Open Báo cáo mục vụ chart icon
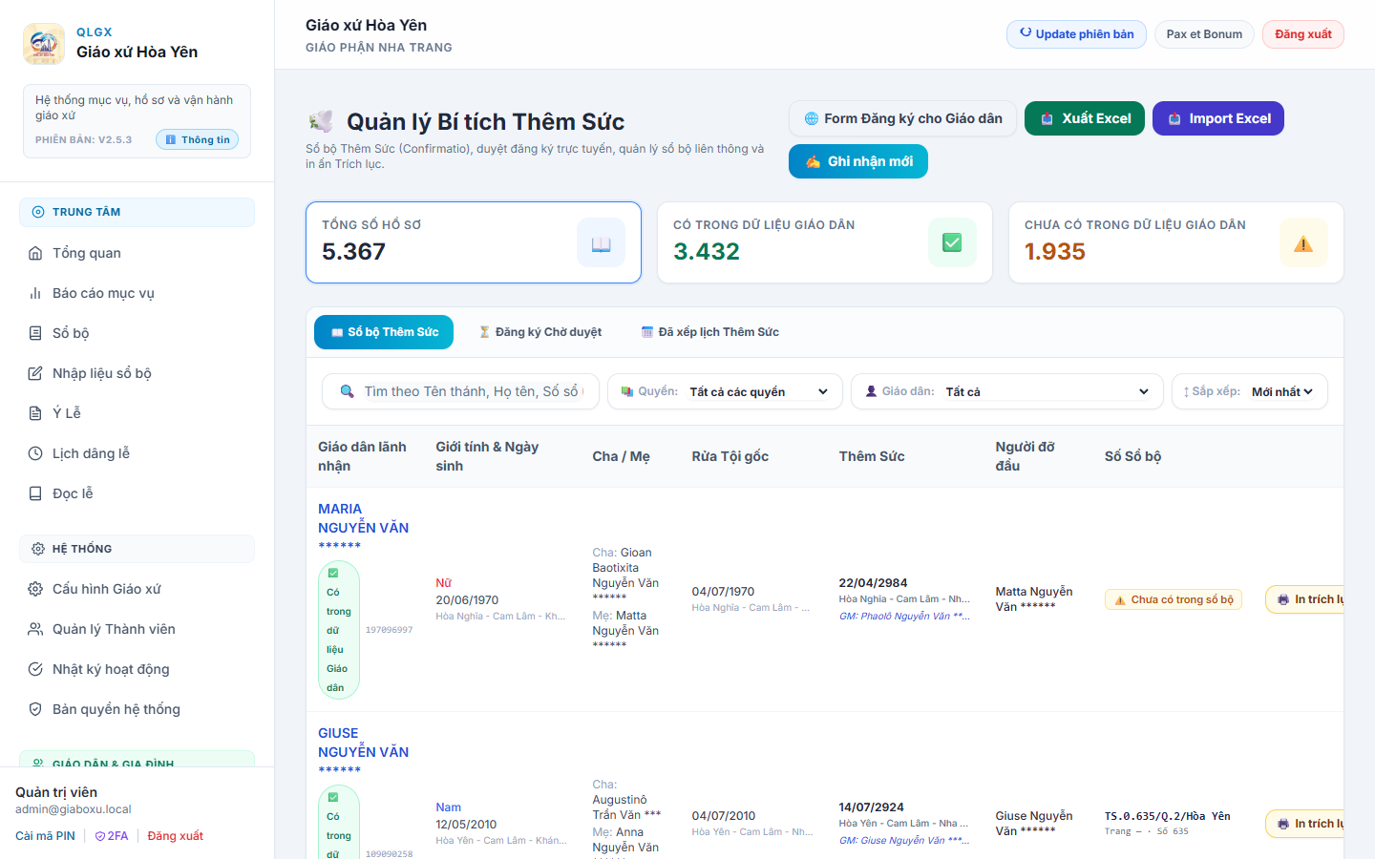The width and height of the screenshot is (1375, 859). tap(35, 293)
